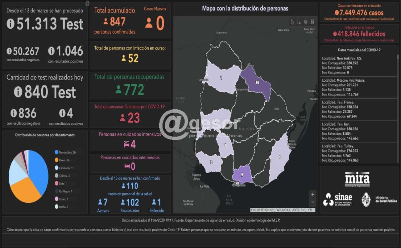The image size is (401, 248).
Task: Zoom out with the map minus button
Action: [313, 202]
